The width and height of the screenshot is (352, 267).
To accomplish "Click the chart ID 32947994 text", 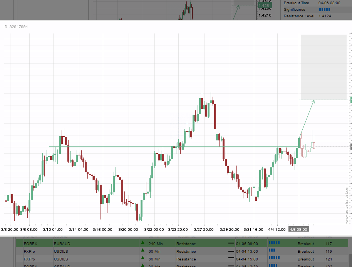I will (16, 27).
